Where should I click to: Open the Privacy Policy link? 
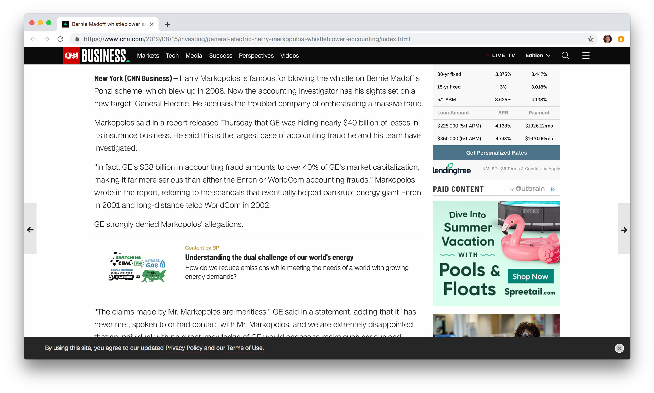[x=184, y=348]
